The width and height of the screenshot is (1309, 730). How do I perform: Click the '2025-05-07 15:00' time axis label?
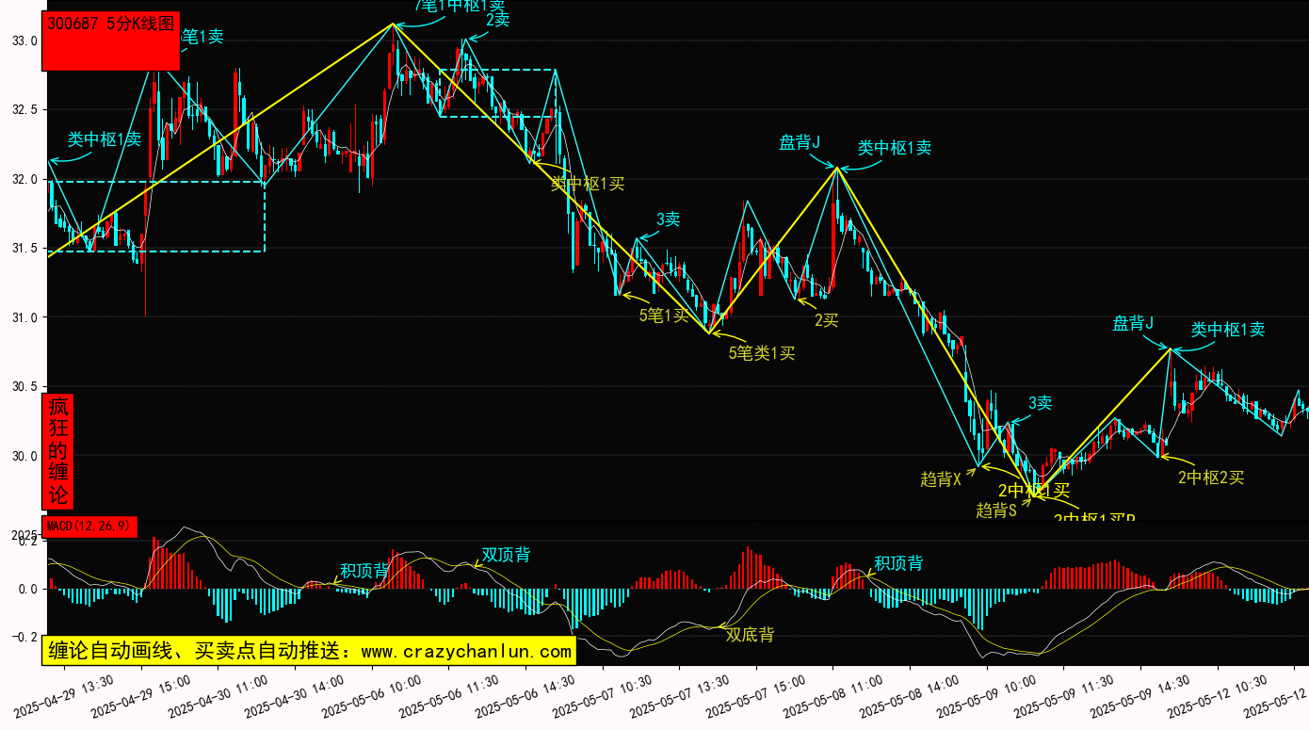(x=757, y=695)
